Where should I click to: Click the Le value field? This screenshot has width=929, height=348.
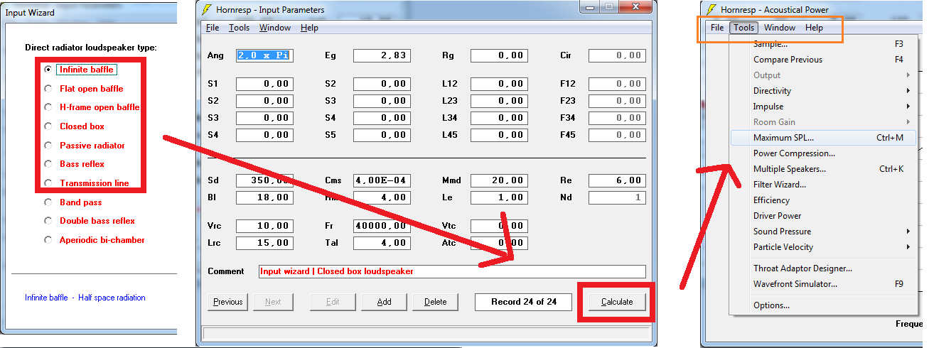pyautogui.click(x=499, y=197)
